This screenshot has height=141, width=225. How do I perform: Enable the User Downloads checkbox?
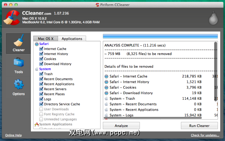pyautogui.click(x=41, y=109)
